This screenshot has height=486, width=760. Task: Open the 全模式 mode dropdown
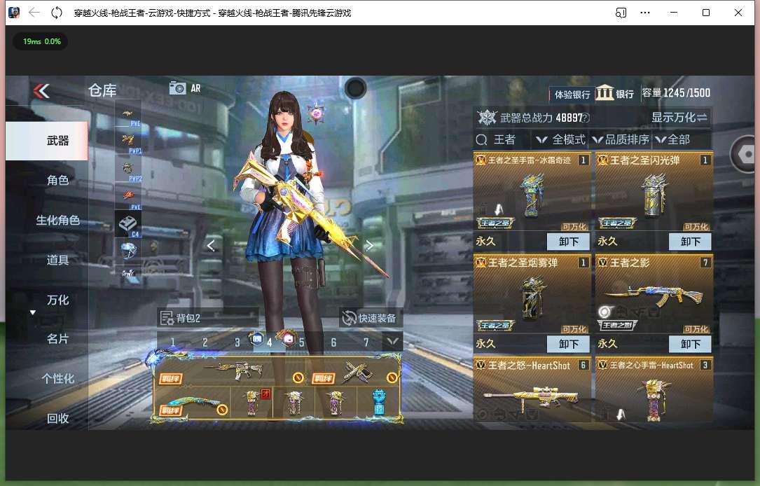(561, 140)
